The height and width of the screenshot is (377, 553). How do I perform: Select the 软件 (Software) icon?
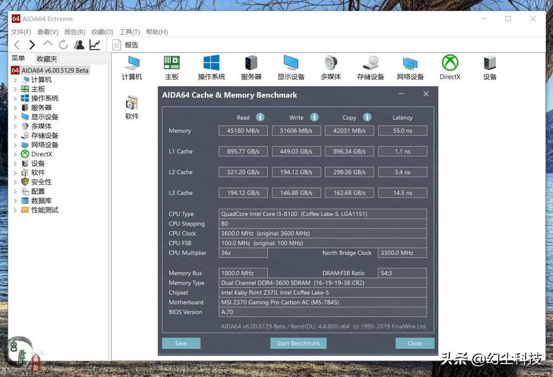point(132,103)
